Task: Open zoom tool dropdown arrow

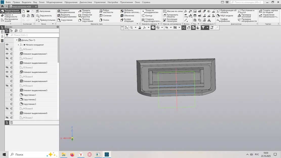Action: click(136, 28)
